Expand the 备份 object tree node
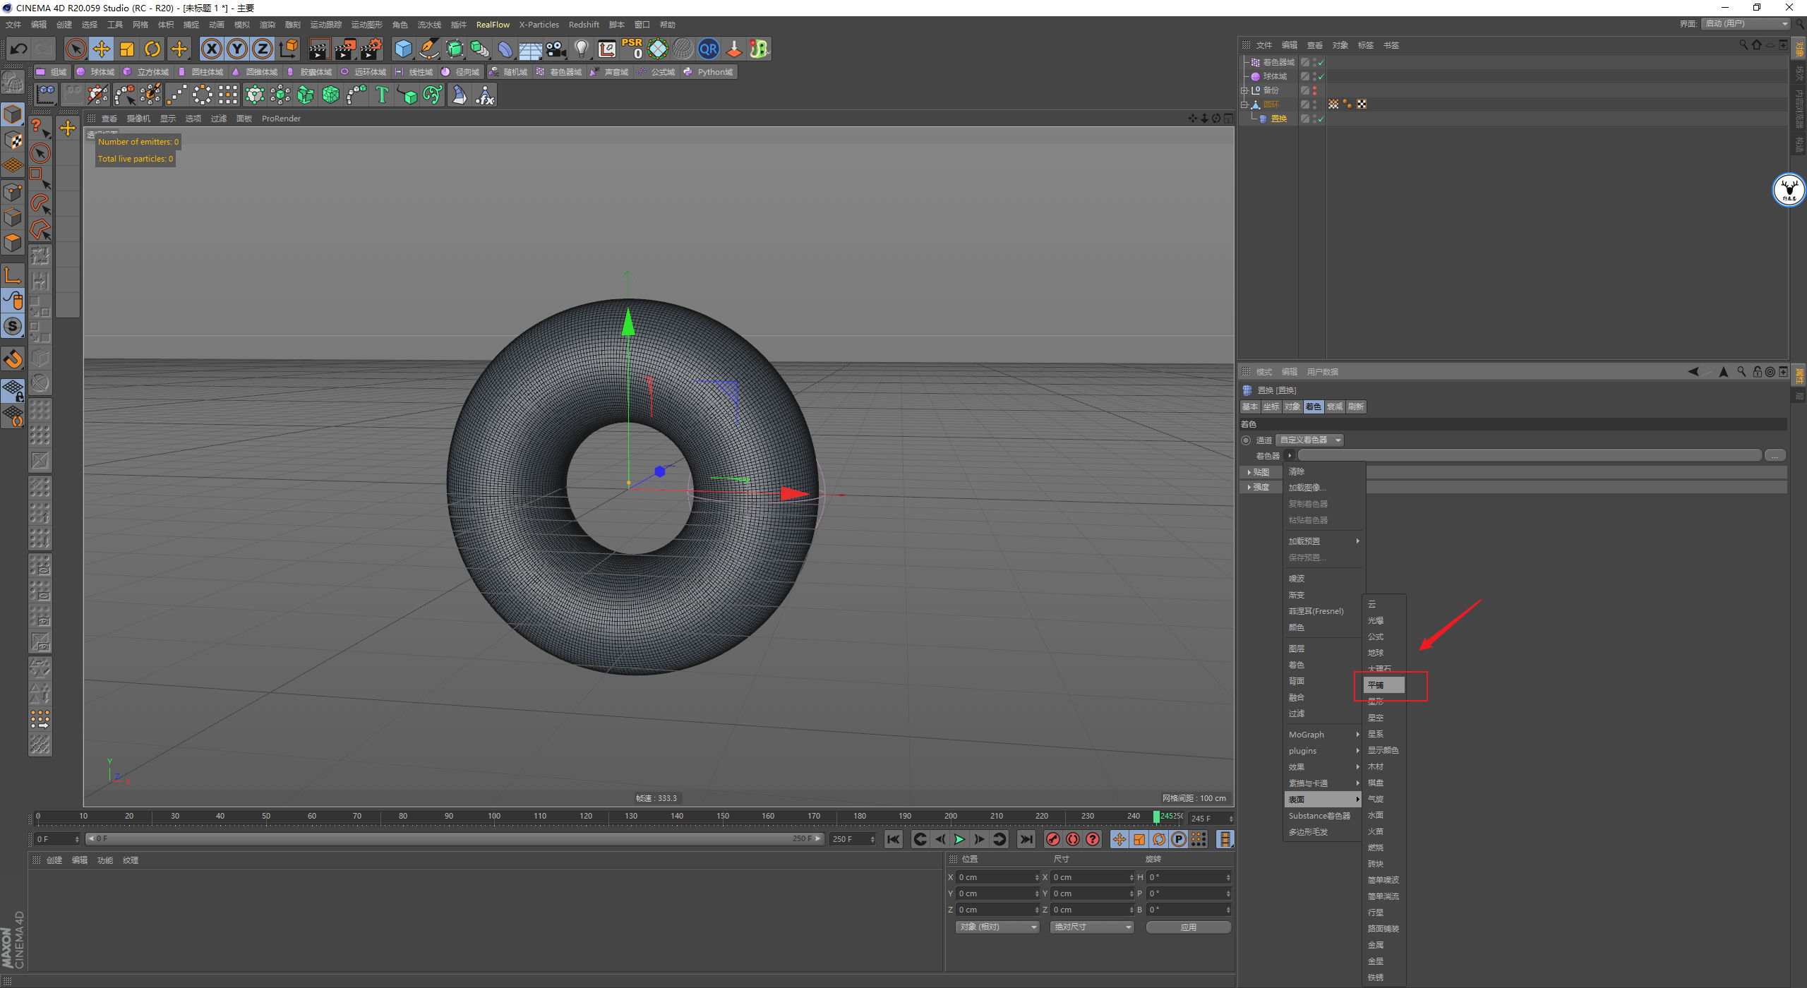1807x988 pixels. [1244, 90]
